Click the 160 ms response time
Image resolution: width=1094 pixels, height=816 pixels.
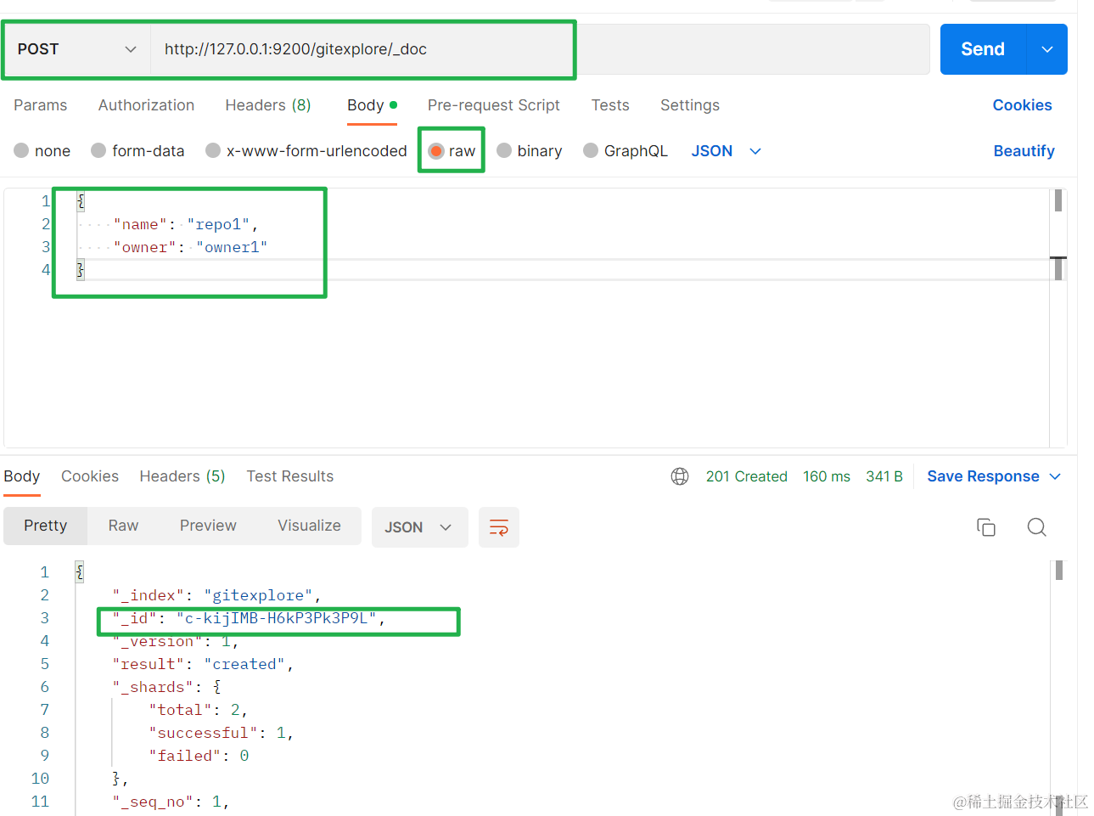tap(827, 476)
